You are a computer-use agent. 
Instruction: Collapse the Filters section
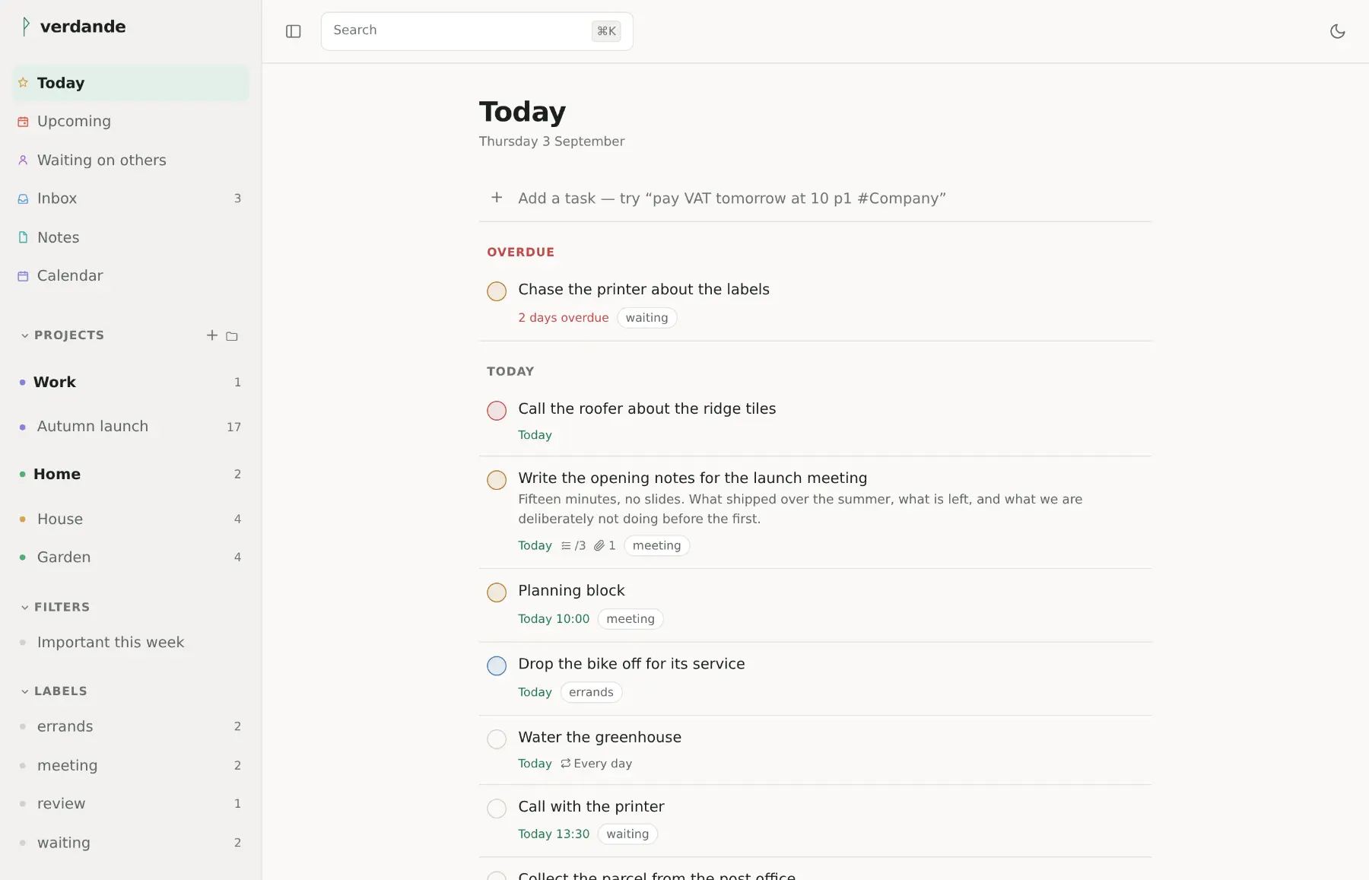pyautogui.click(x=25, y=607)
